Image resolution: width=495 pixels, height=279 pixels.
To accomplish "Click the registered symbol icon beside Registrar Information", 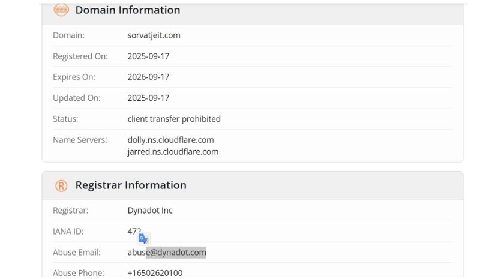I will tap(61, 185).
